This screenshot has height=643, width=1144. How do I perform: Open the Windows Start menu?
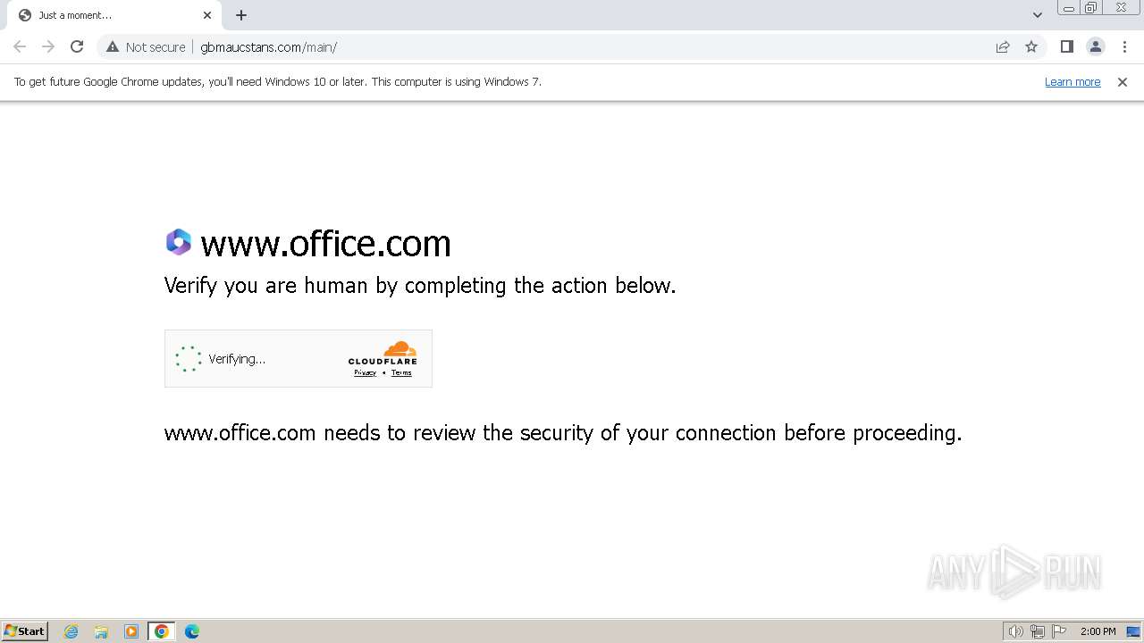[x=25, y=630]
